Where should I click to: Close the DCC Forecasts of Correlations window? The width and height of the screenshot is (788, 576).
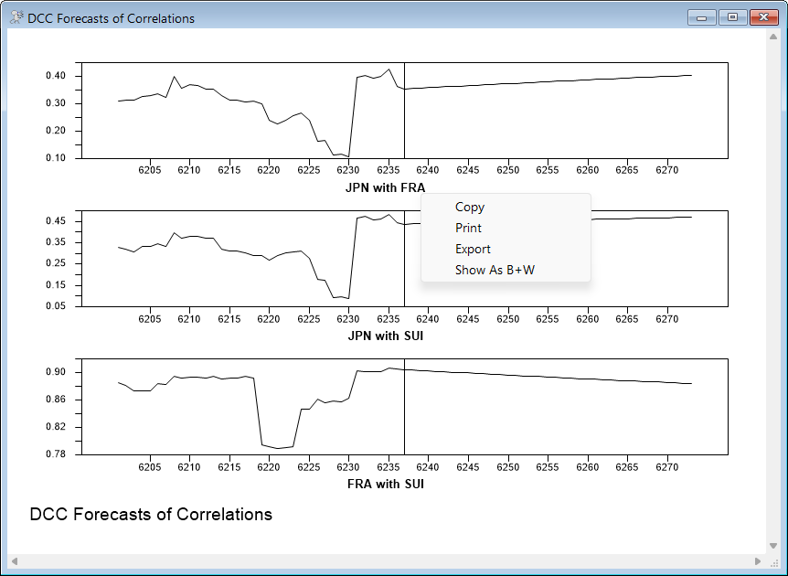pos(762,17)
